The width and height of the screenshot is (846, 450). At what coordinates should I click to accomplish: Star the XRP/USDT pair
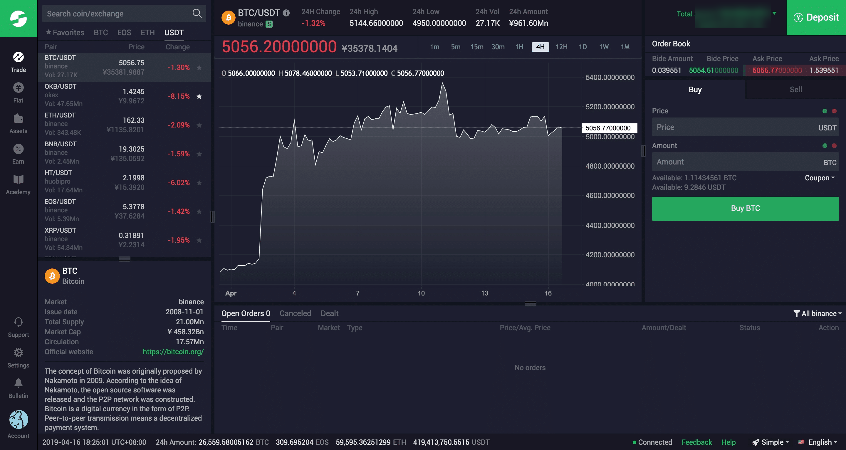pyautogui.click(x=199, y=240)
